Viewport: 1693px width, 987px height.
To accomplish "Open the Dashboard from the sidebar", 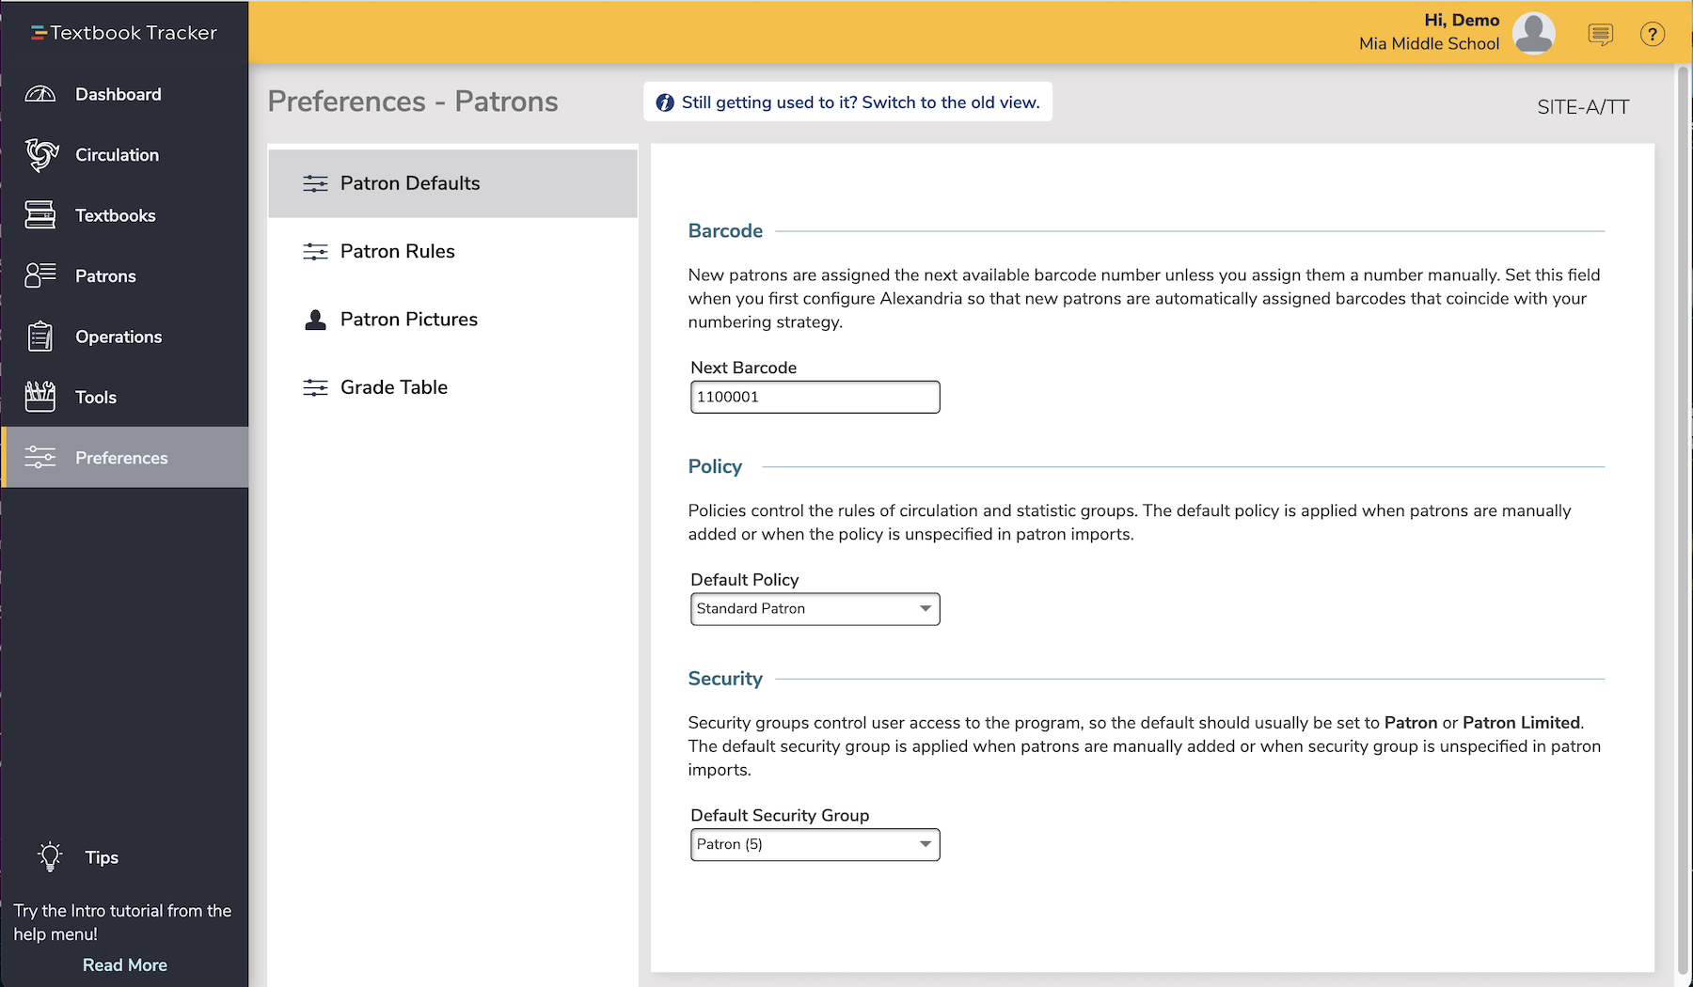I will click(x=119, y=93).
